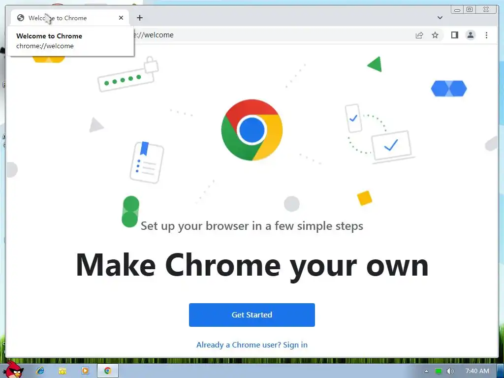Close the Welcome to Chrome tab

point(121,18)
